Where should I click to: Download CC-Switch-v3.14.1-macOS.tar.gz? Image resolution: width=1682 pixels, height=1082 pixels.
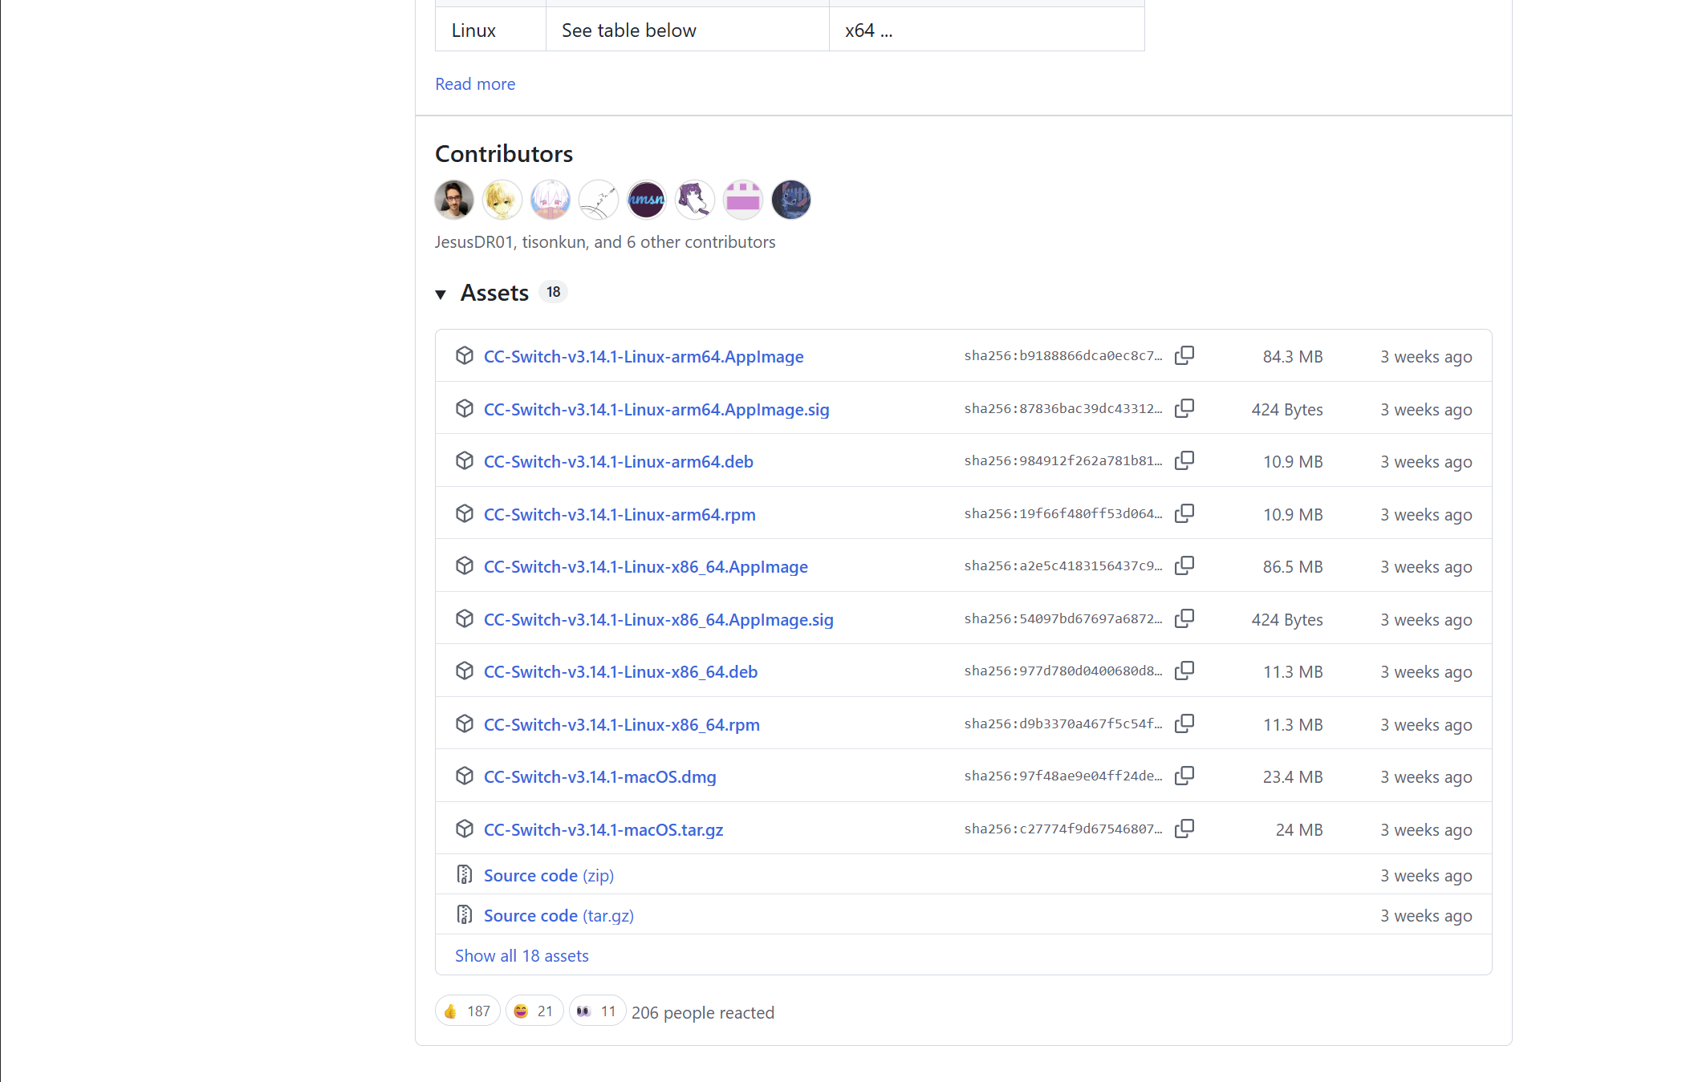(x=603, y=829)
